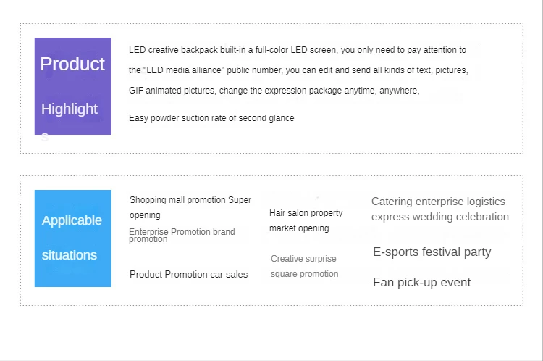
Task: Click the "Hair salon property" text
Action: [x=306, y=213]
